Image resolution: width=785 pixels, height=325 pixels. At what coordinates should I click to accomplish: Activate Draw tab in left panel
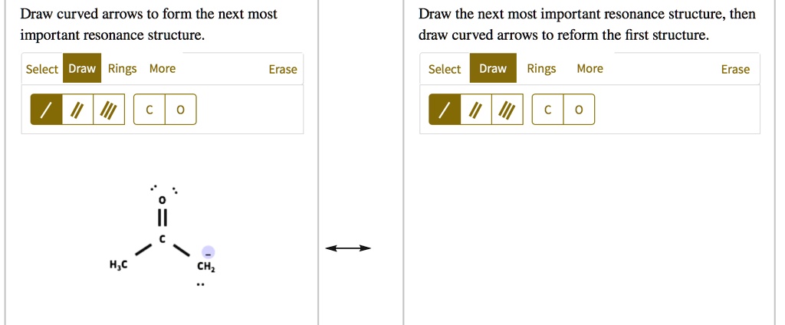click(82, 68)
